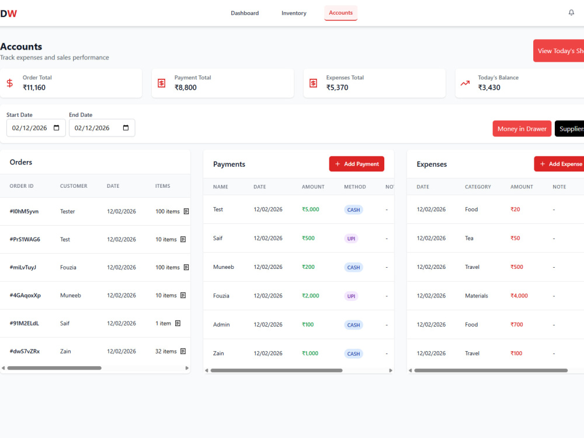584x438 pixels.
Task: Click the Admin name in Payments
Action: pos(221,324)
